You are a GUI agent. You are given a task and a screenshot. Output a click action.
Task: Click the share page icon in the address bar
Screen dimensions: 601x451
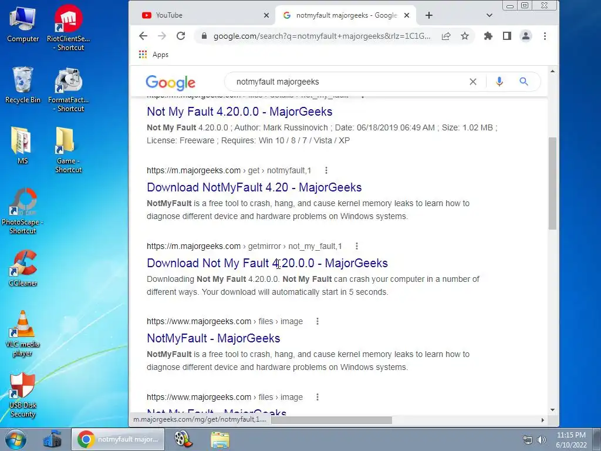pos(446,36)
